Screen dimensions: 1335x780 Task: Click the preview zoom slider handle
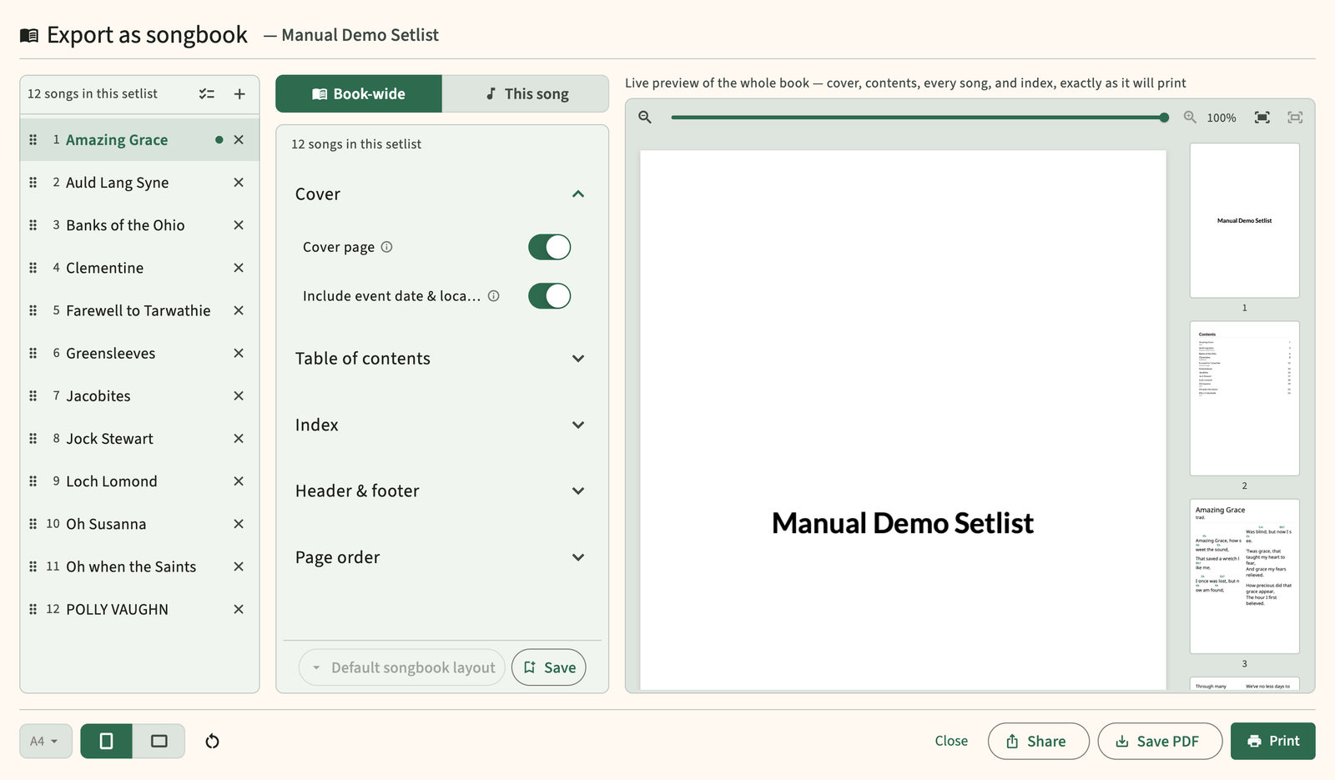click(1164, 118)
